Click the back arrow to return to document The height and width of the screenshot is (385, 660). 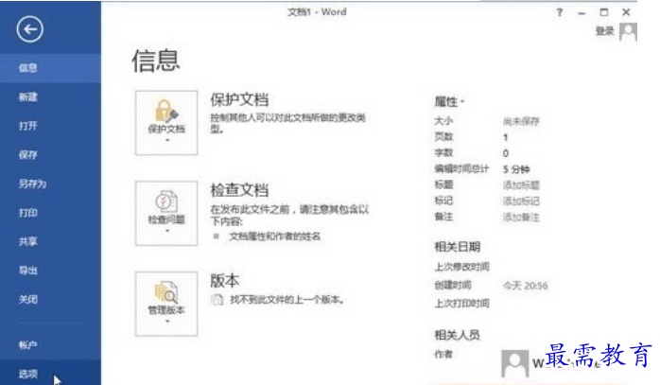pyautogui.click(x=30, y=29)
